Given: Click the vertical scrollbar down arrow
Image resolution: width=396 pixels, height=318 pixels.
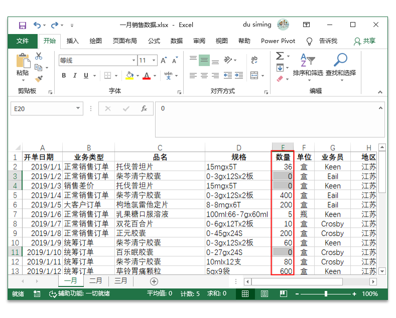Looking at the screenshot, I should point(382,271).
